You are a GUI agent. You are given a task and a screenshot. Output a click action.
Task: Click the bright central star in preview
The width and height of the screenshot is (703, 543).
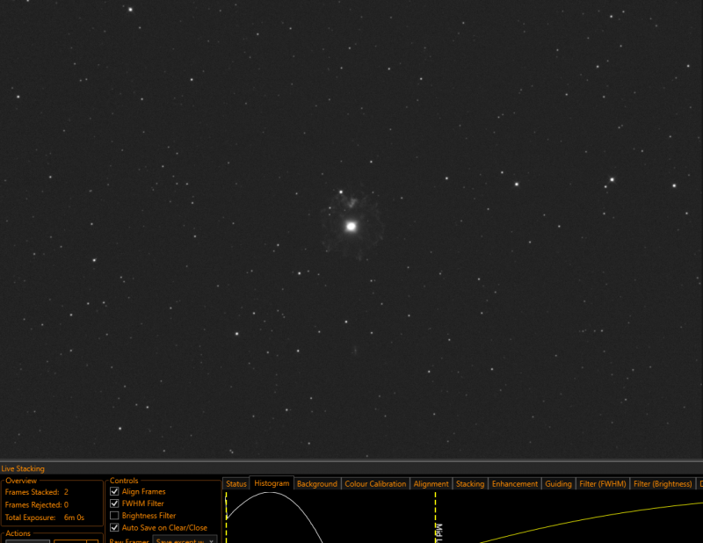[351, 227]
